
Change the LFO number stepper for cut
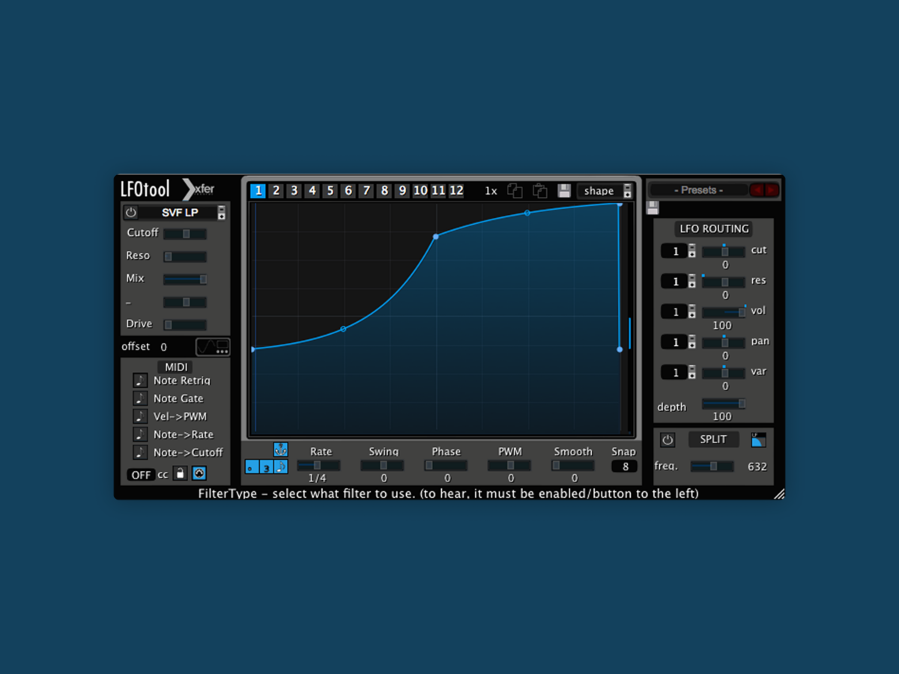691,251
